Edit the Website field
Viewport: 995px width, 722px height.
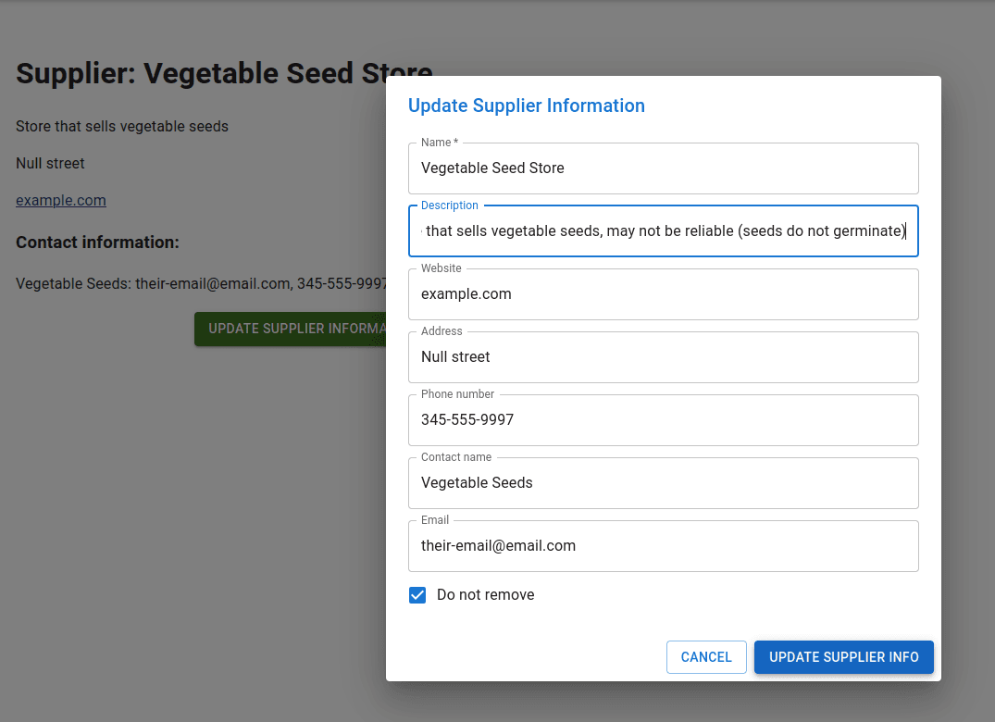[x=663, y=293]
